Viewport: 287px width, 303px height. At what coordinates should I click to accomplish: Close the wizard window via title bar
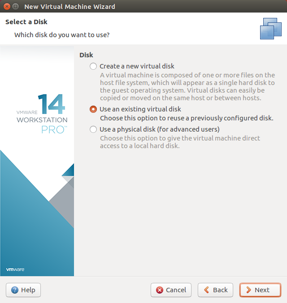tap(7, 7)
